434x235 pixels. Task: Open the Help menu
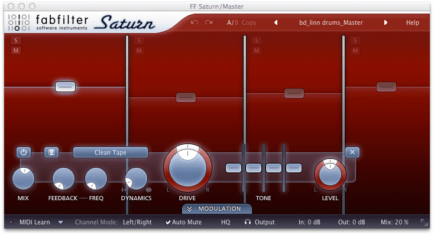[x=412, y=22]
